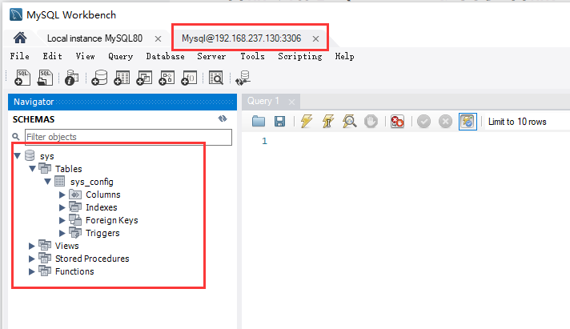The height and width of the screenshot is (329, 570).
Task: Select the sys schema label
Action: (47, 156)
